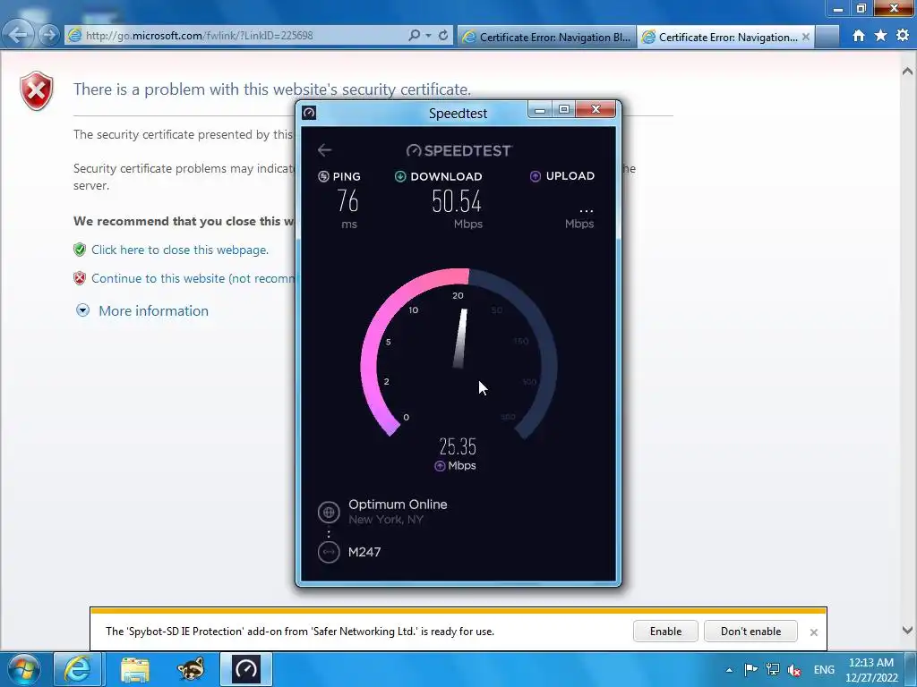Click the 25.35 current speed reading
Image resolution: width=917 pixels, height=687 pixels.
click(458, 447)
